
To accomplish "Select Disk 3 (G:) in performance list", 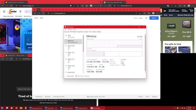I will coord(73,67).
